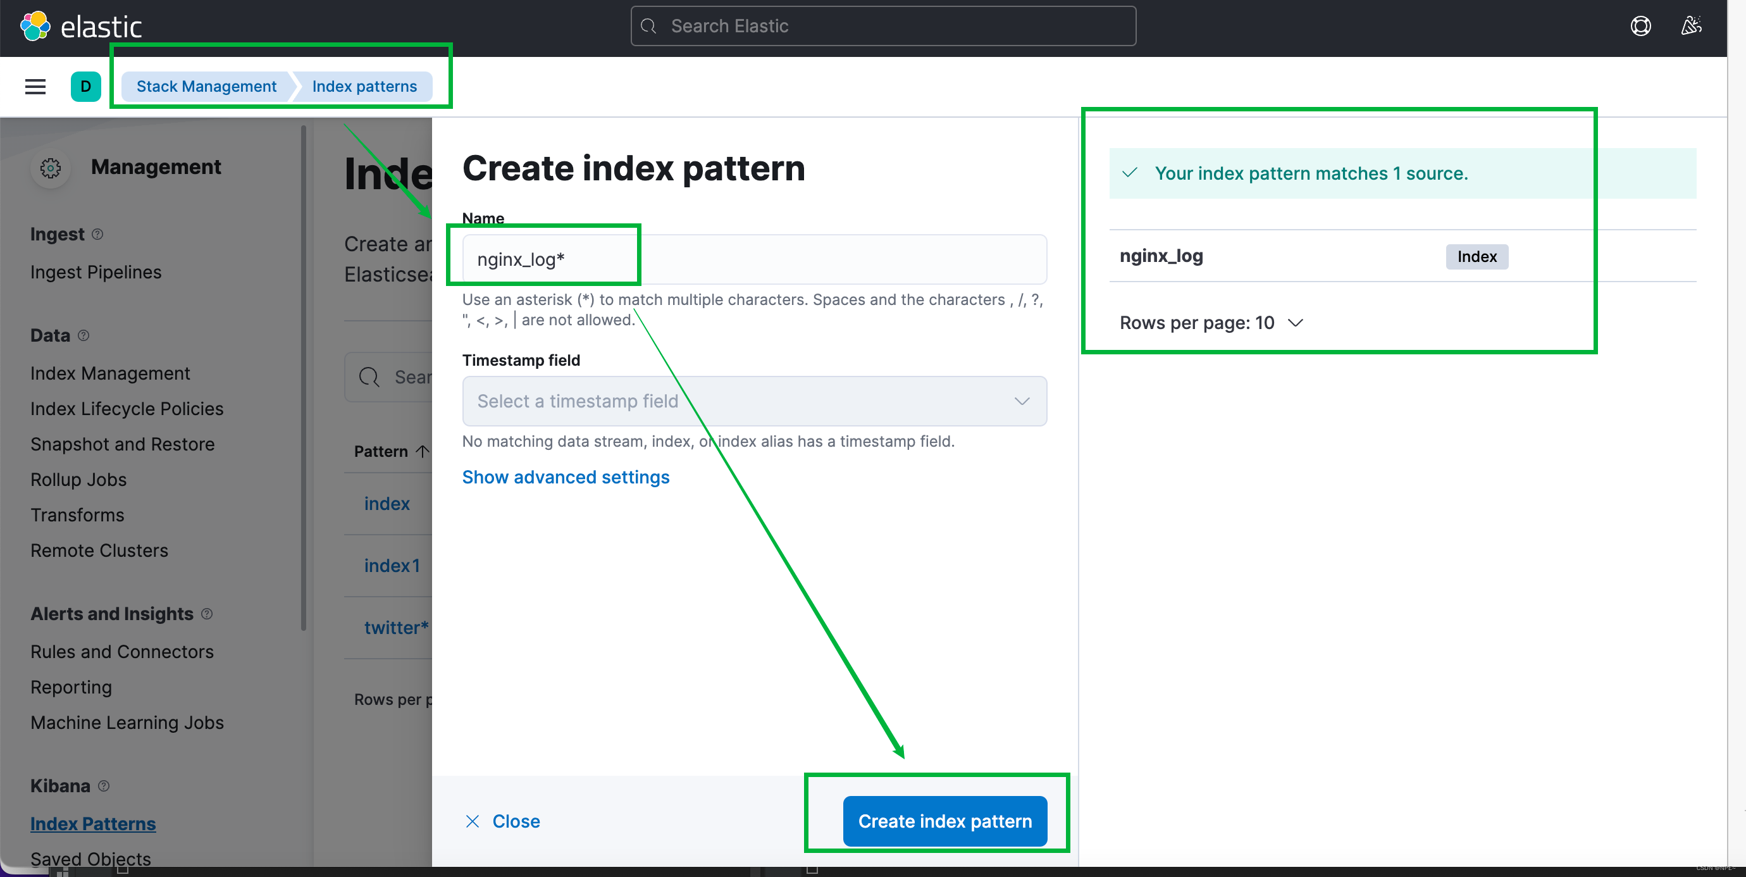Open Transforms page
Image resolution: width=1746 pixels, height=877 pixels.
click(x=77, y=514)
